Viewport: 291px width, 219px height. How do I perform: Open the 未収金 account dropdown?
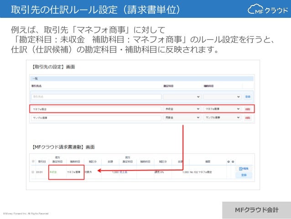(x=182, y=109)
